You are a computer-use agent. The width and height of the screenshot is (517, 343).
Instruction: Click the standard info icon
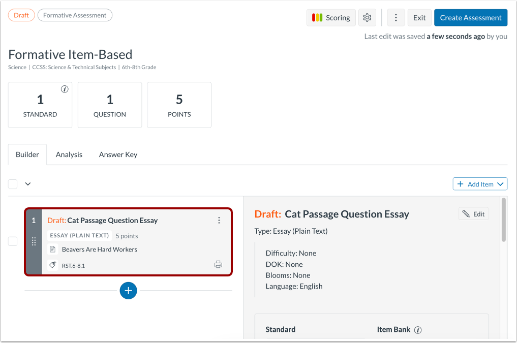[65, 89]
